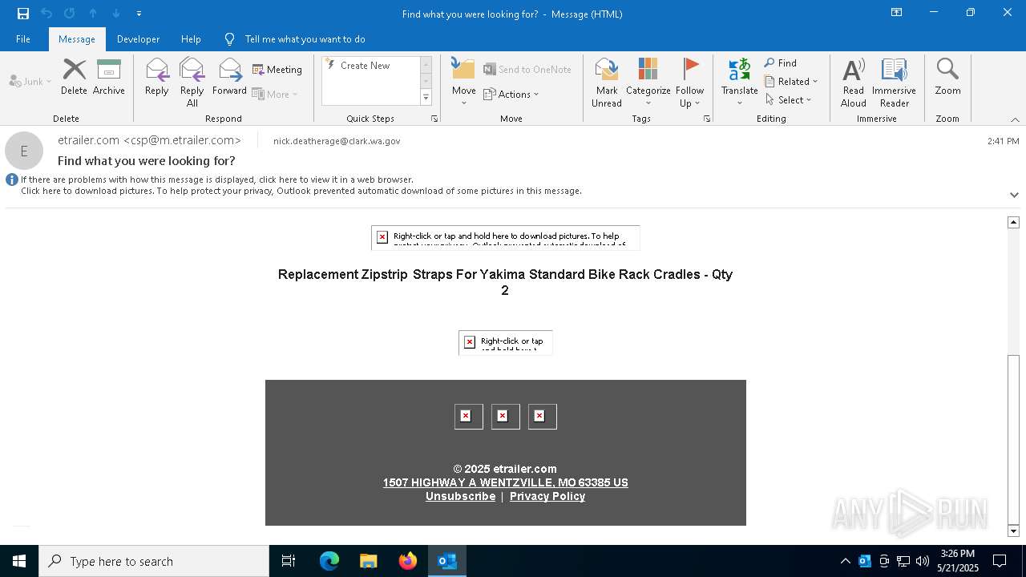
Task: Open the Help tab
Action: click(x=191, y=39)
